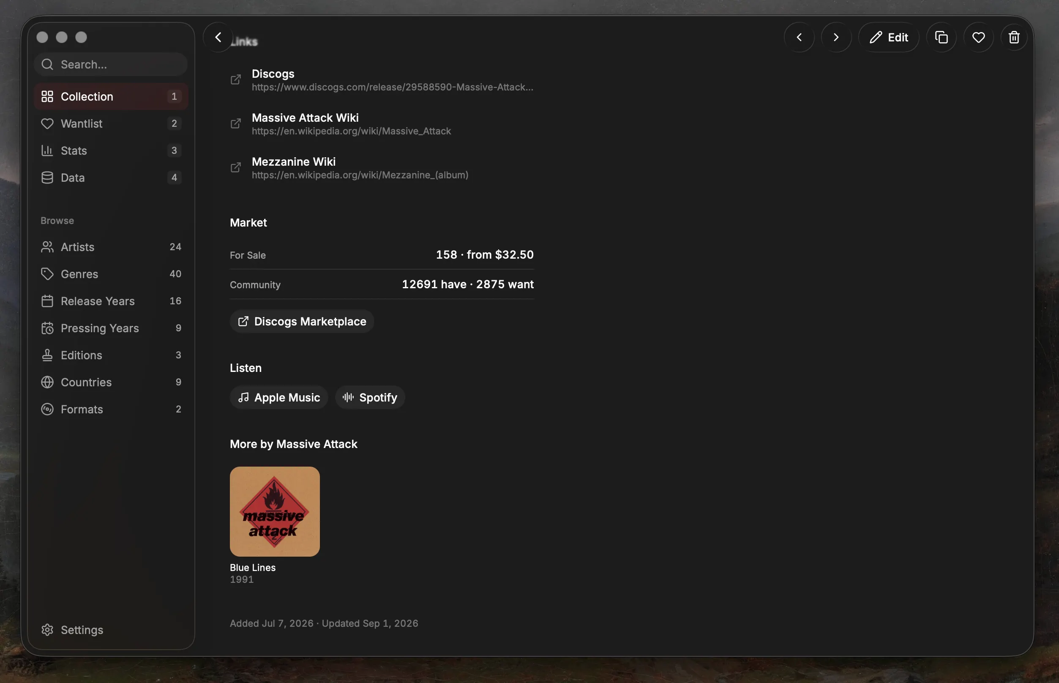Click the en.wikipedia.org/wiki/Massive_Attack URL

coord(351,131)
